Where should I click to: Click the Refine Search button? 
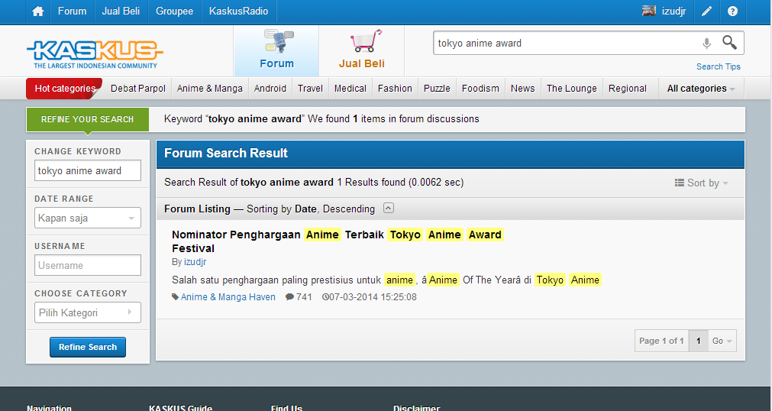coord(88,347)
